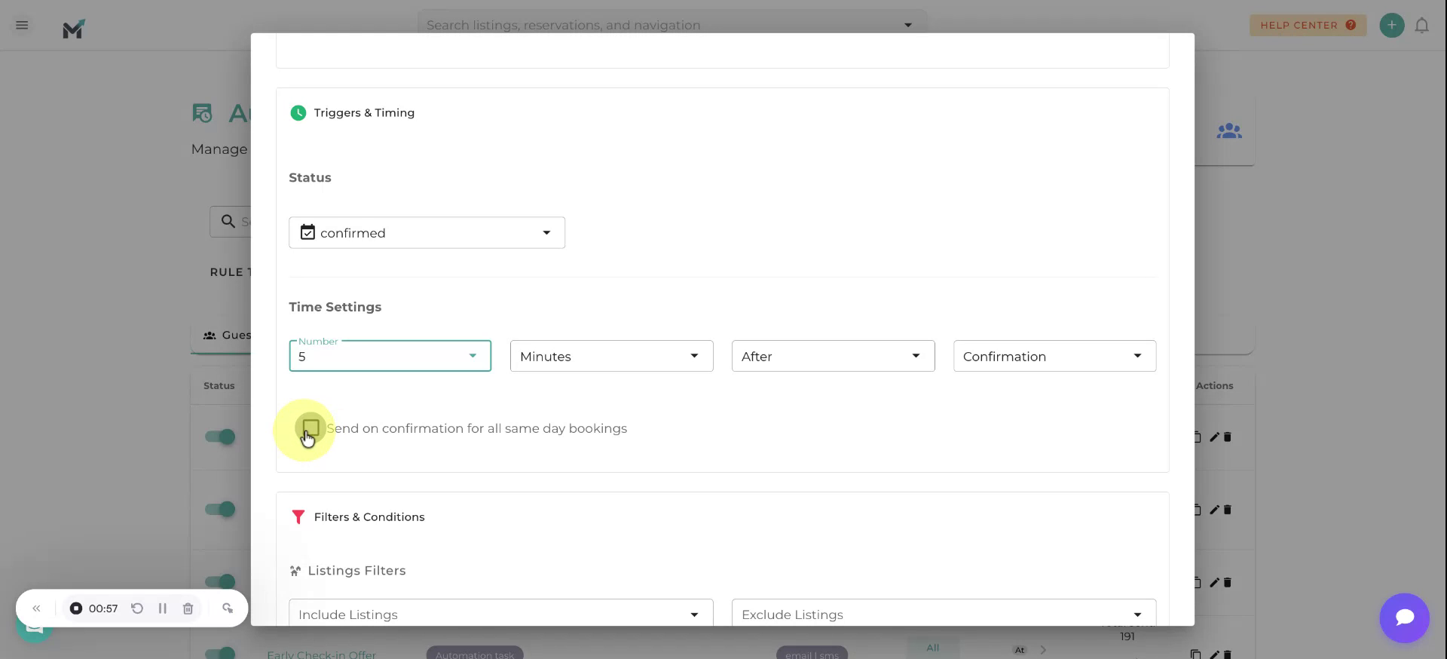1447x659 pixels.
Task: Click the All listings badge
Action: [933, 648]
